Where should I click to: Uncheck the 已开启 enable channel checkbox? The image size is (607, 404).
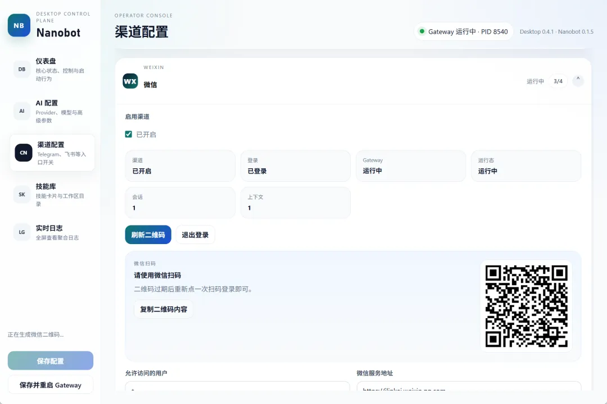pos(129,134)
